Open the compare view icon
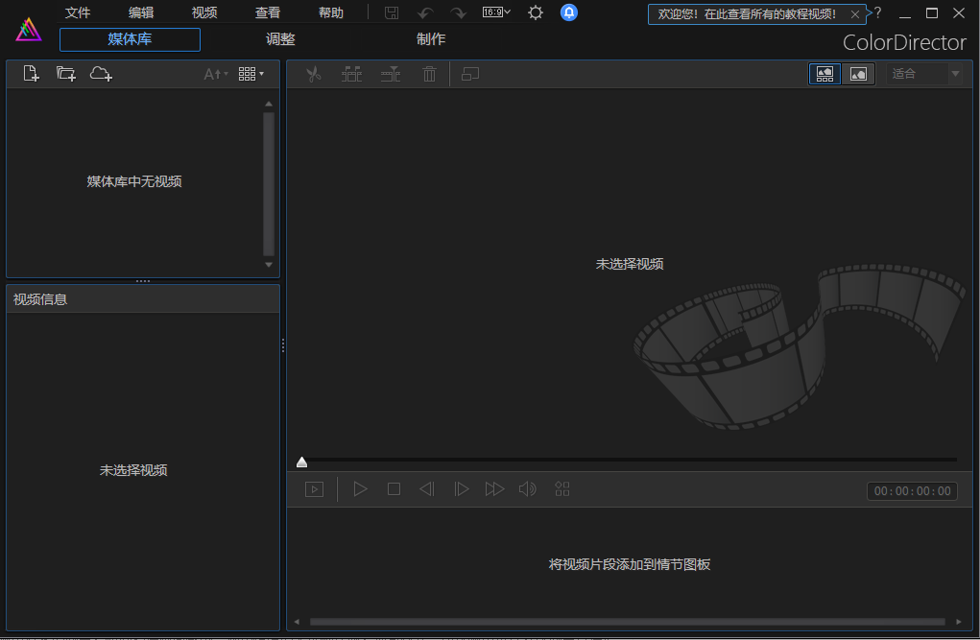The image size is (980, 640). [469, 73]
